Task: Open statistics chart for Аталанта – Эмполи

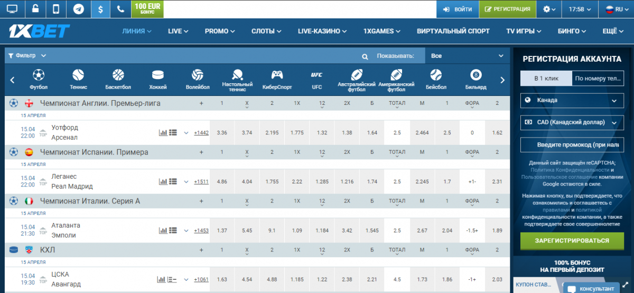Action: pos(163,231)
